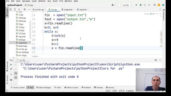Screen dimensions: 171x96
Task: Click the fold end marker on line 22
Action: pyautogui.click(x=43, y=48)
